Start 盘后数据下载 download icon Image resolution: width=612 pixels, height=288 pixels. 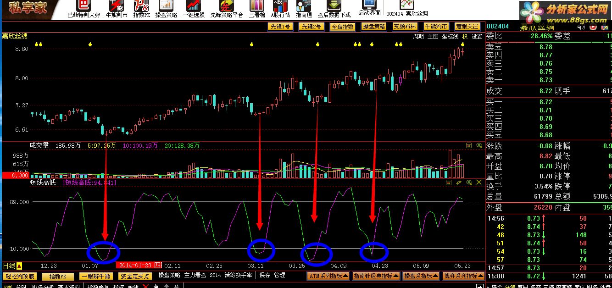(x=334, y=6)
